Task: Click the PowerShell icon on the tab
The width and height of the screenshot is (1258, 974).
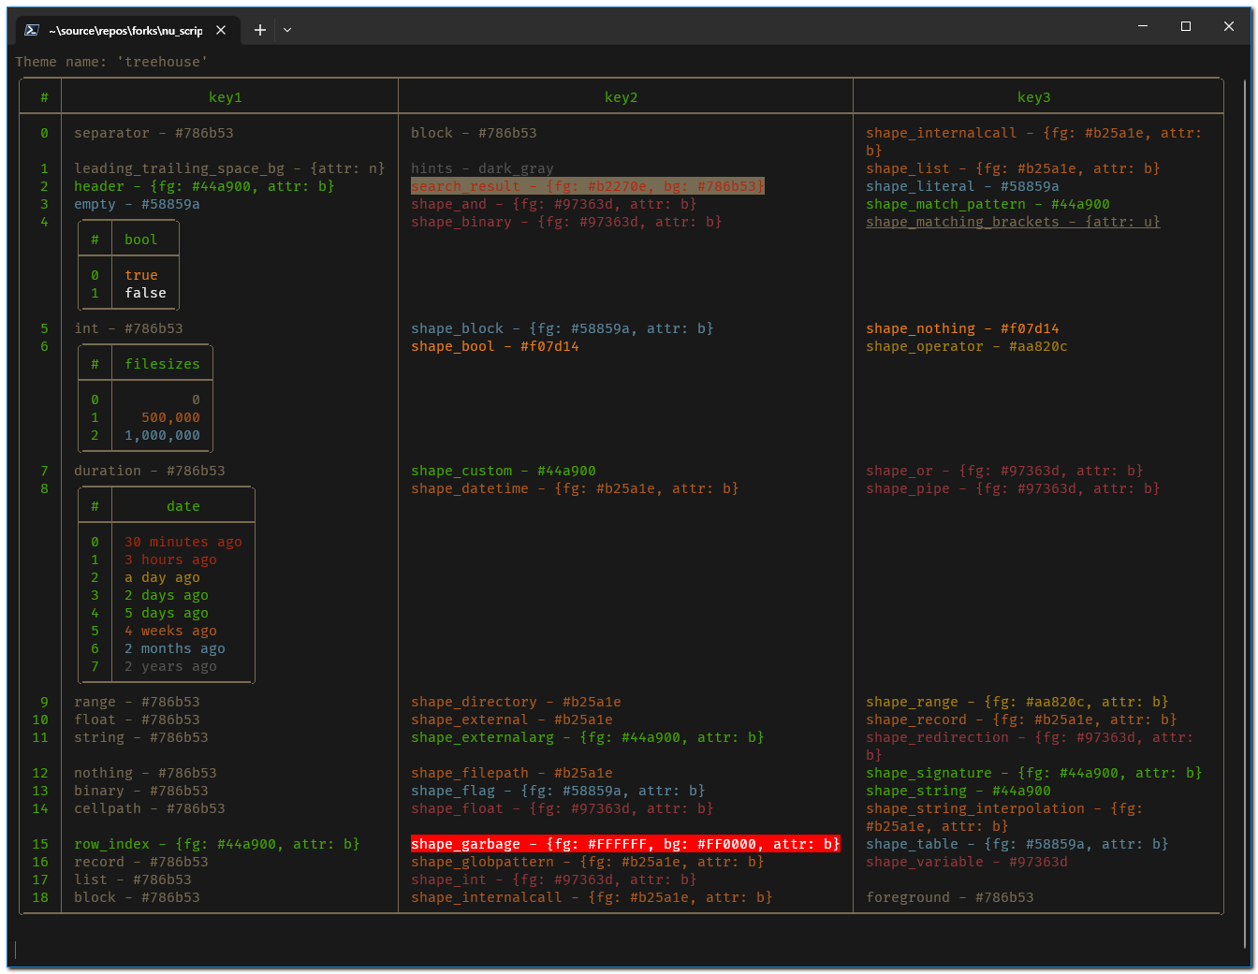Action: 31,30
